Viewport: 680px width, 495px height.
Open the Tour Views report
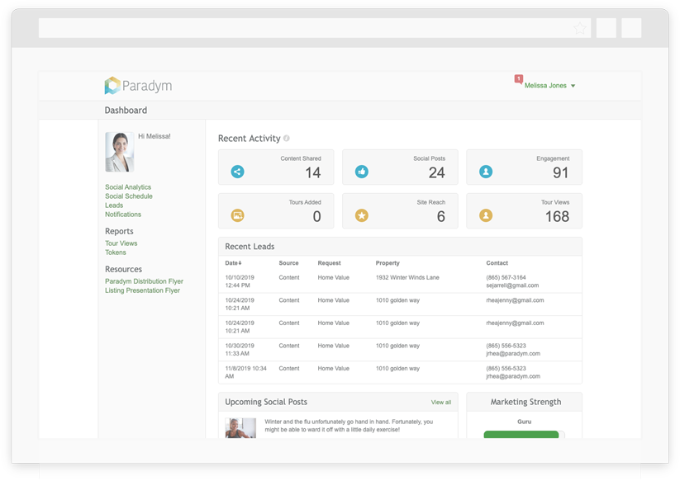pyautogui.click(x=121, y=243)
